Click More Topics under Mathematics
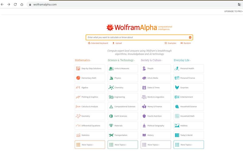Image resolution: width=243 pixels, height=151 pixels. point(90,145)
